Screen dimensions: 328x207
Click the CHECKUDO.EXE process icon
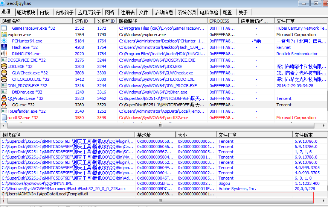4,79
